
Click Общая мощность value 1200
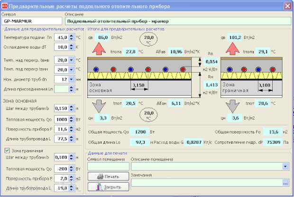(x=140, y=132)
